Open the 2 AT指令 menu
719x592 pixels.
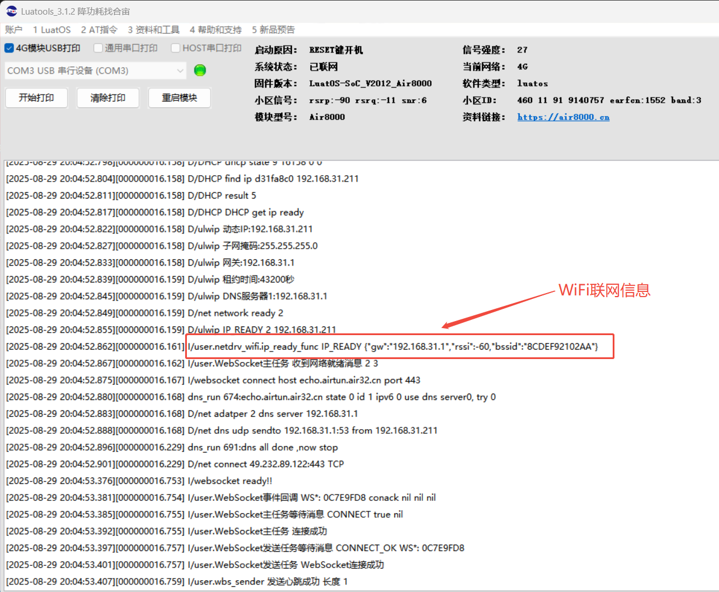tap(99, 30)
